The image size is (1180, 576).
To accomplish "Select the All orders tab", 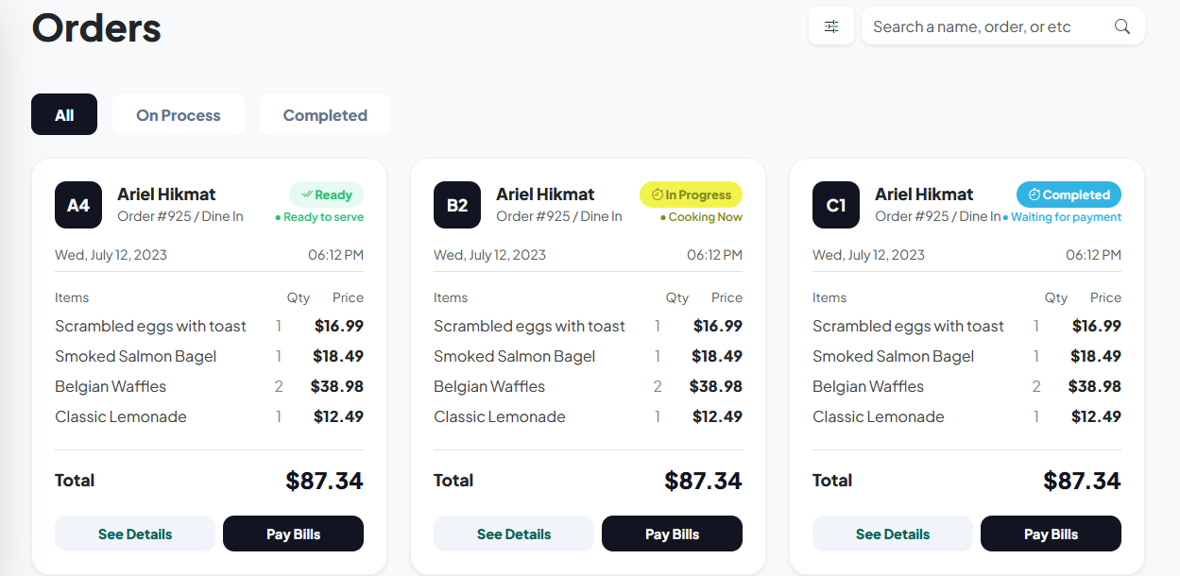I will [x=64, y=115].
